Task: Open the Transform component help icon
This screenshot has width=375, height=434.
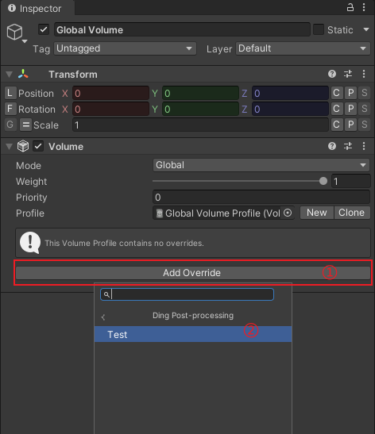Action: coord(332,74)
